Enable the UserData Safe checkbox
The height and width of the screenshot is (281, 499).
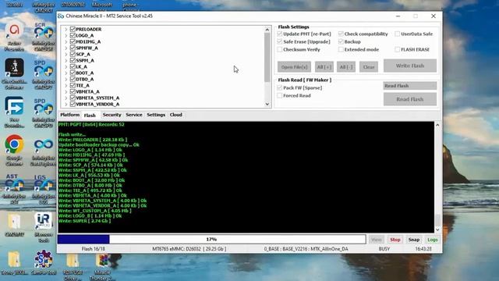coord(397,34)
